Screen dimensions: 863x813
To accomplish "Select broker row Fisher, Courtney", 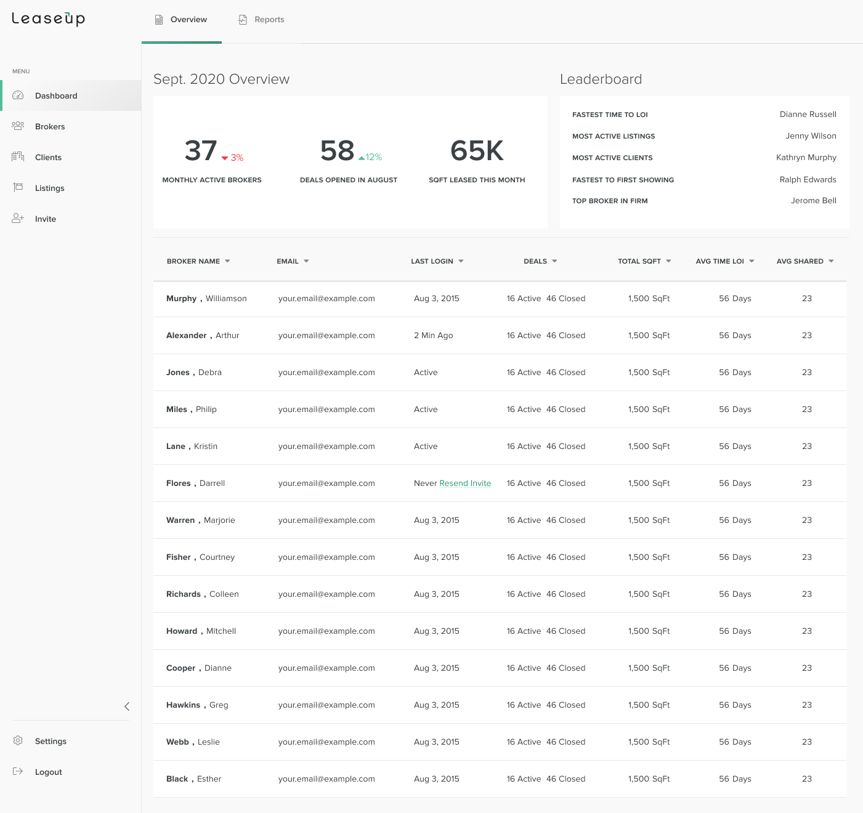I will click(500, 557).
